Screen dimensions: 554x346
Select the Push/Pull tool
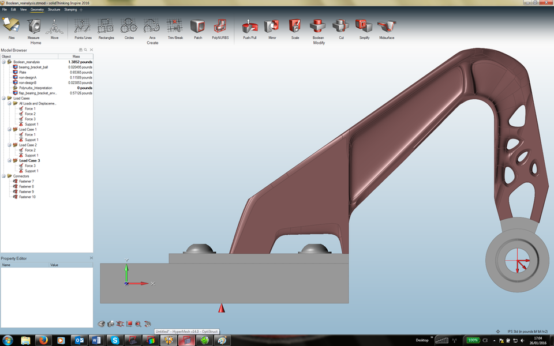click(x=249, y=26)
